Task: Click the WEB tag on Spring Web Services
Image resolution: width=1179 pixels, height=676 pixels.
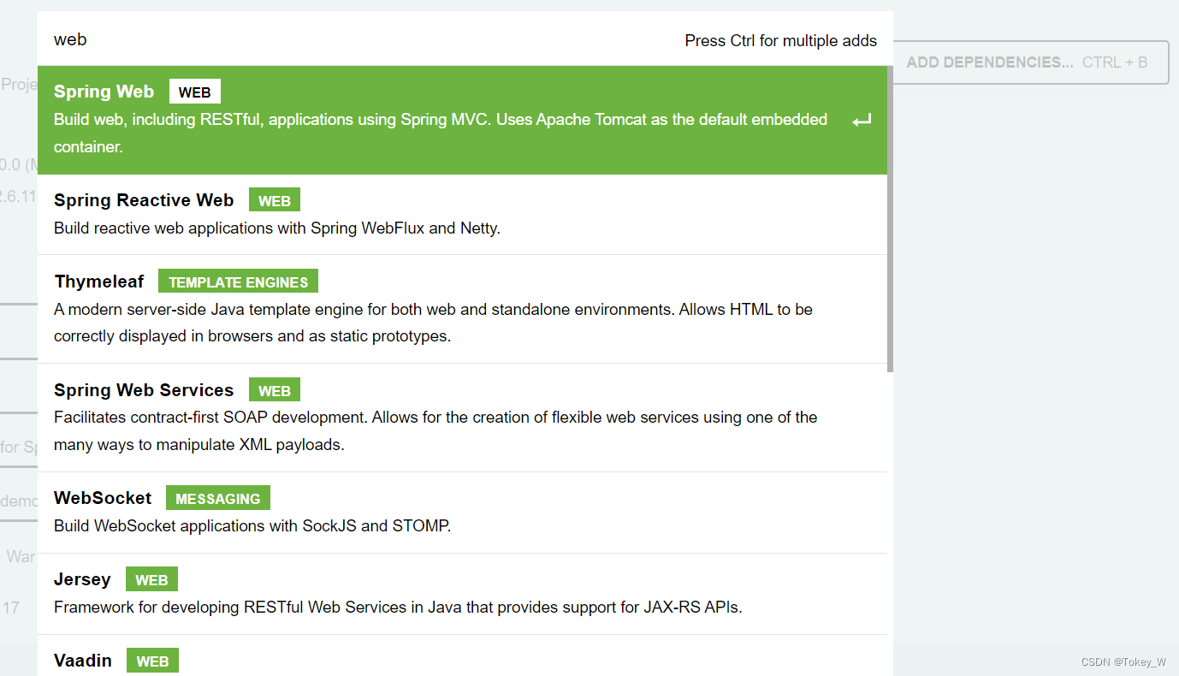Action: (x=274, y=389)
